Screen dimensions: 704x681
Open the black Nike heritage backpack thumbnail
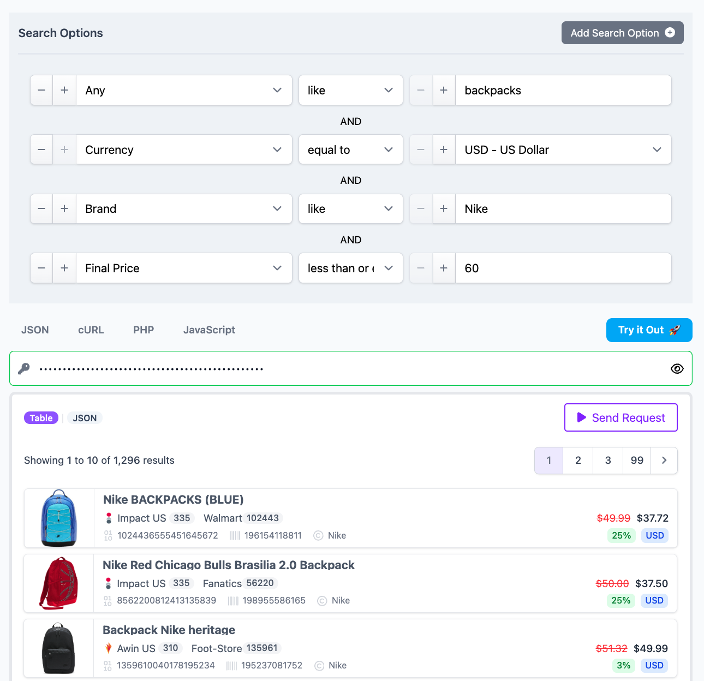[x=59, y=648]
